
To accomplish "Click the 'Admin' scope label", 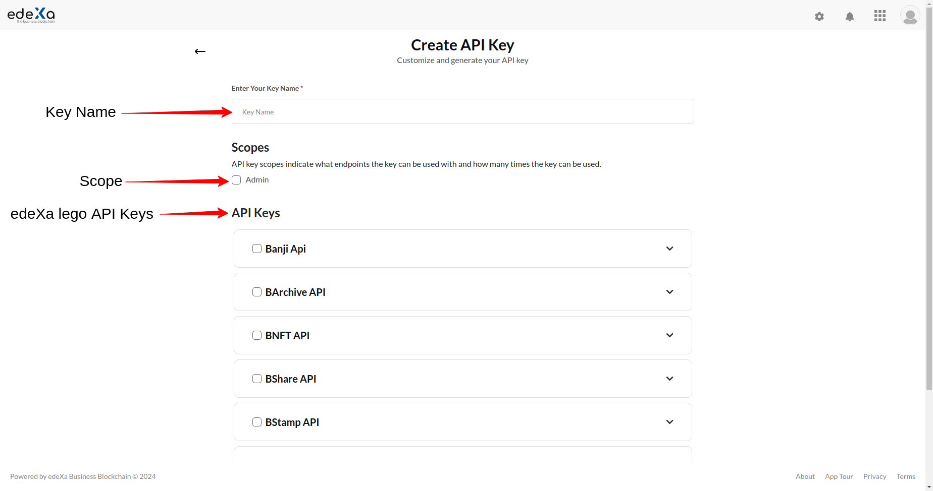I will tap(257, 180).
